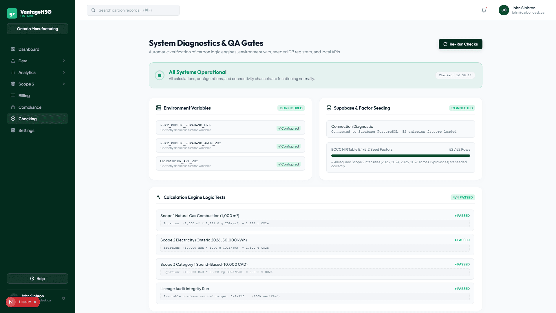Click the small gear icon beside sidebar profile
This screenshot has width=556, height=313.
[64, 298]
